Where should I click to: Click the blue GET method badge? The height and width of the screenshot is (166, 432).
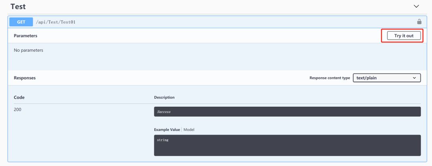[x=21, y=22]
